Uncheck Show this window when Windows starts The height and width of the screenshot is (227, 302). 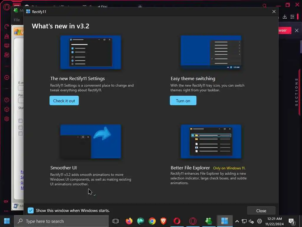31,210
